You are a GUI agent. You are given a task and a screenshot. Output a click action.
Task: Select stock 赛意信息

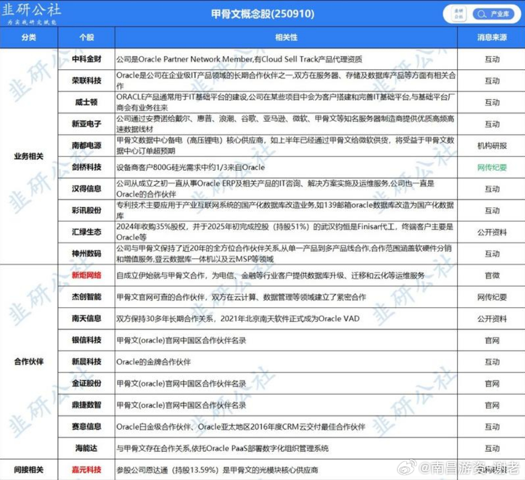point(86,426)
